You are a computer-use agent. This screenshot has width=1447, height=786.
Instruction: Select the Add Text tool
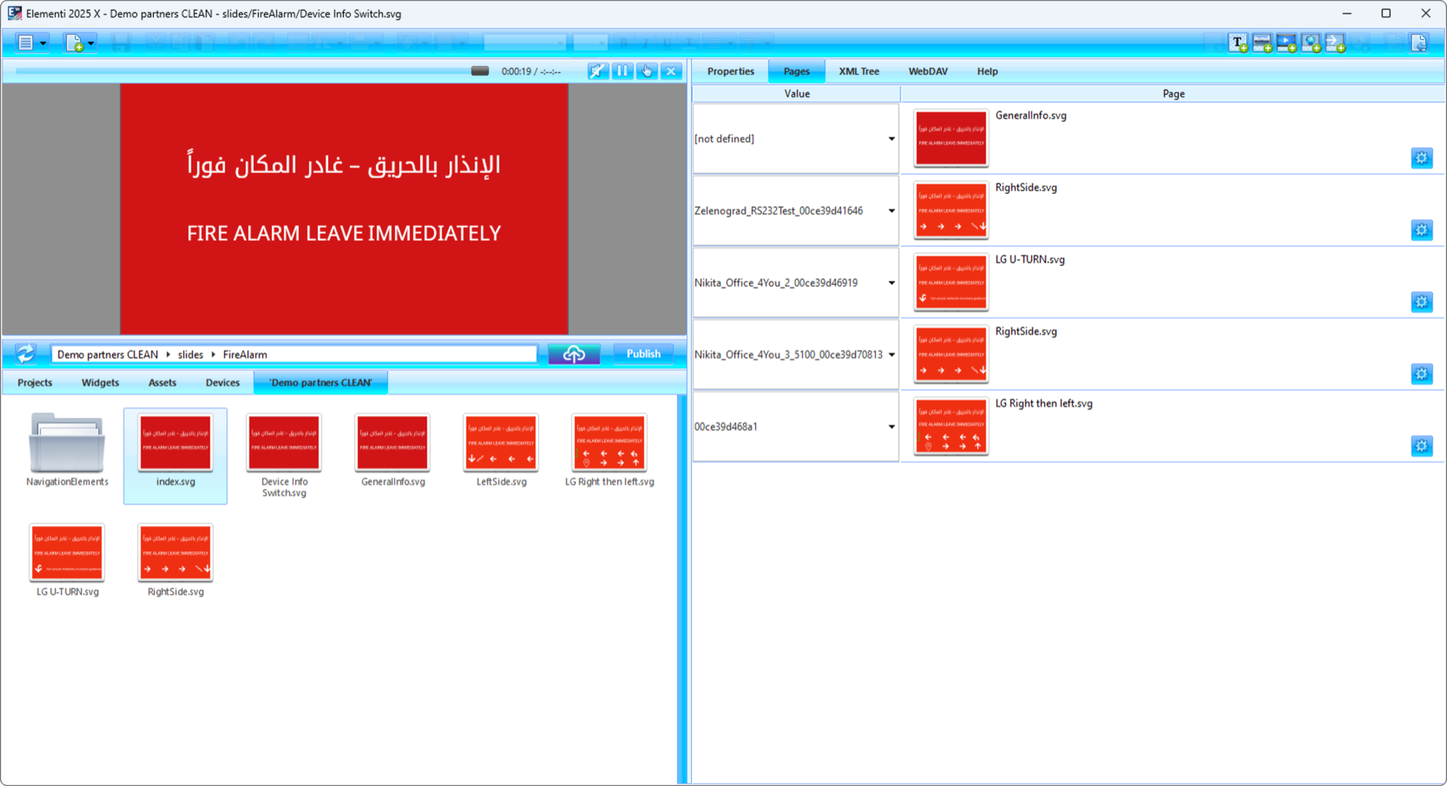[x=1237, y=43]
